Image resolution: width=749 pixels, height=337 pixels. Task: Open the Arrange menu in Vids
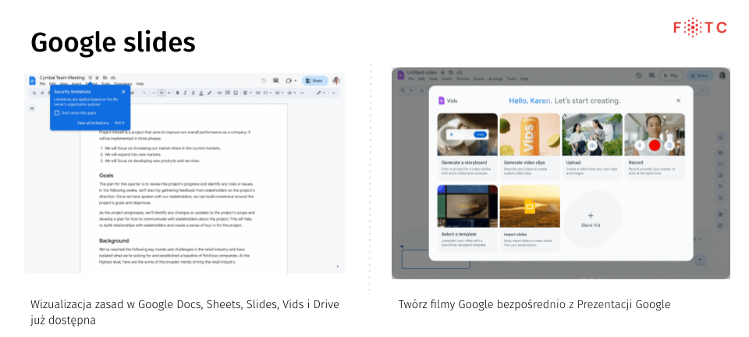point(496,79)
